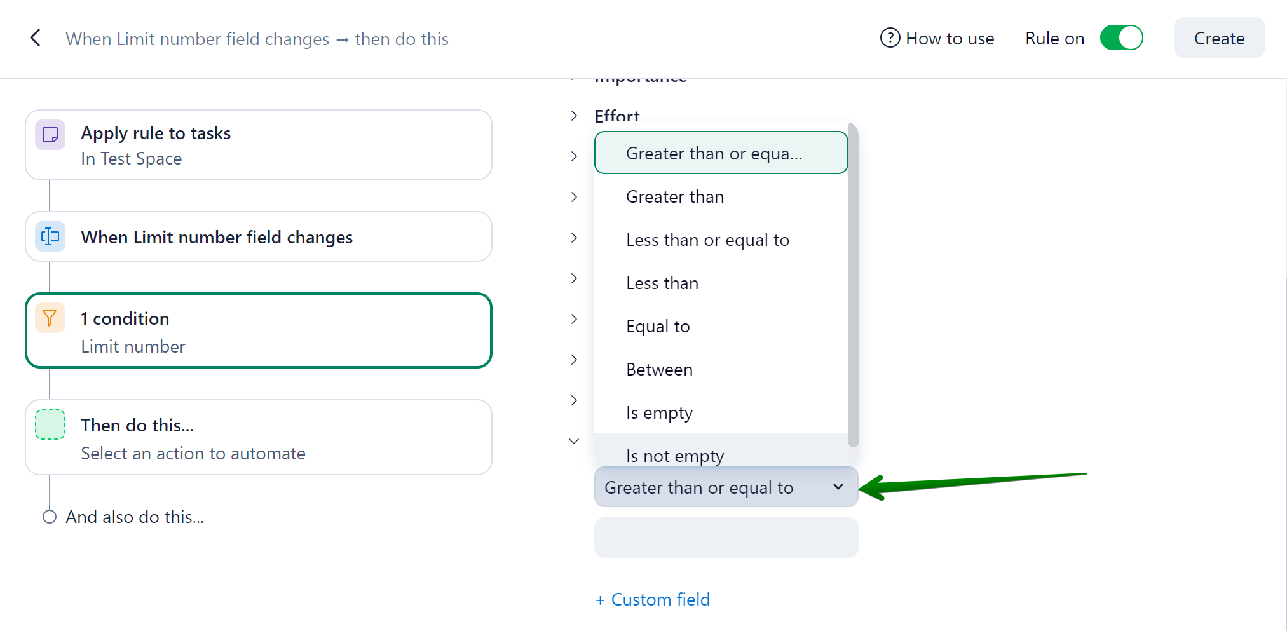The image size is (1287, 631).
Task: Click the field changes trigger icon
Action: pyautogui.click(x=50, y=236)
